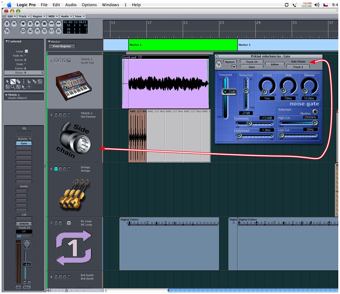Click the H hide-view button
This screenshot has width=340, height=294.
click(14, 23)
